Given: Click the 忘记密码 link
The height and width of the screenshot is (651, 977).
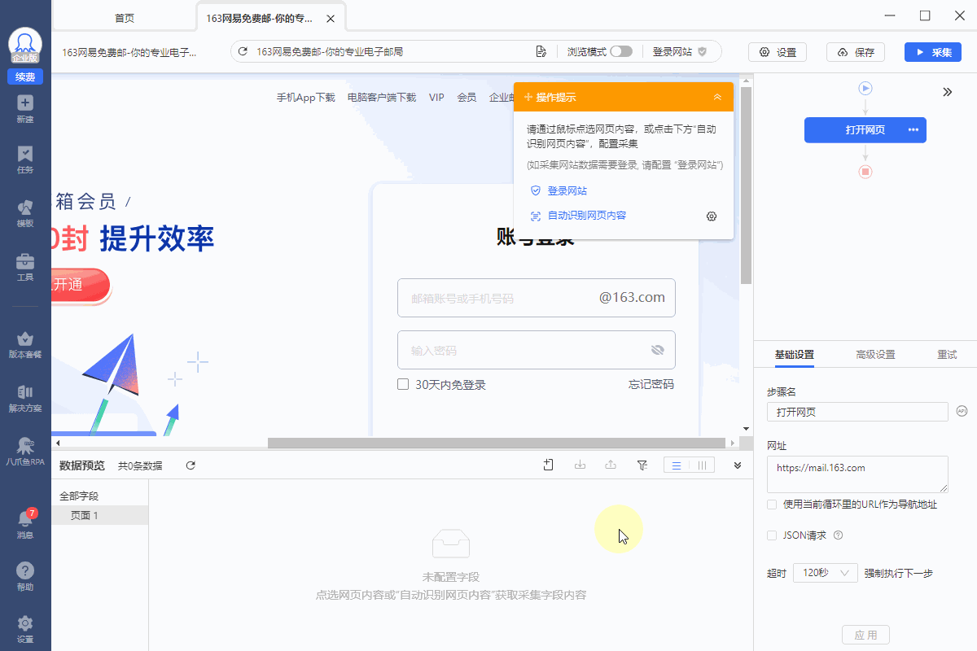Looking at the screenshot, I should 651,384.
